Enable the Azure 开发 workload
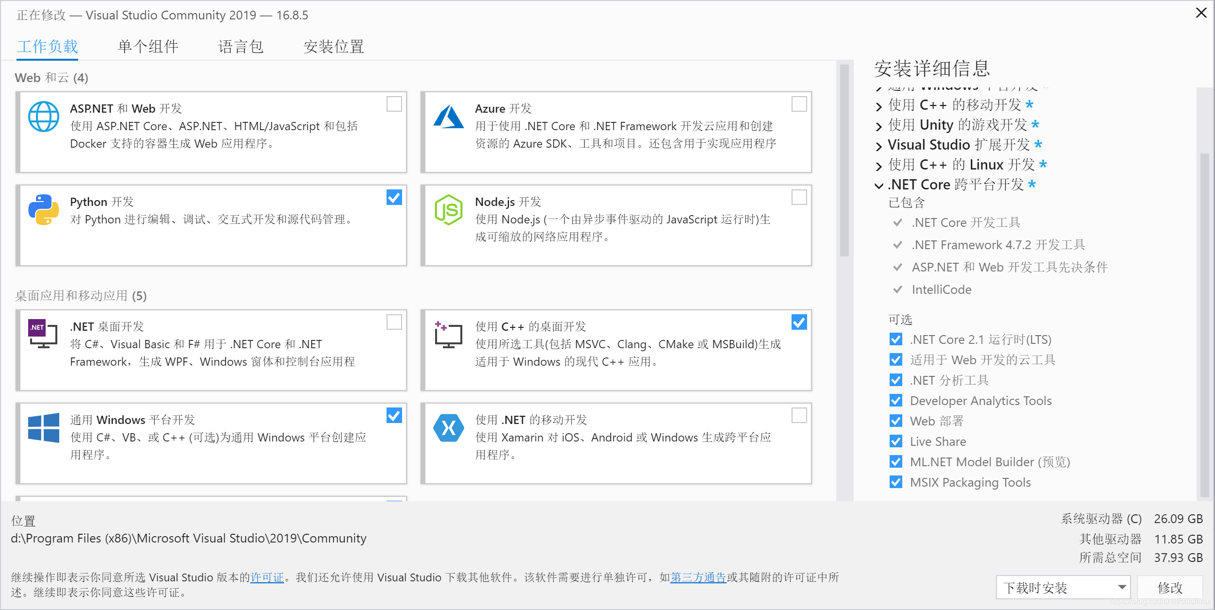The height and width of the screenshot is (610, 1215). (x=798, y=104)
